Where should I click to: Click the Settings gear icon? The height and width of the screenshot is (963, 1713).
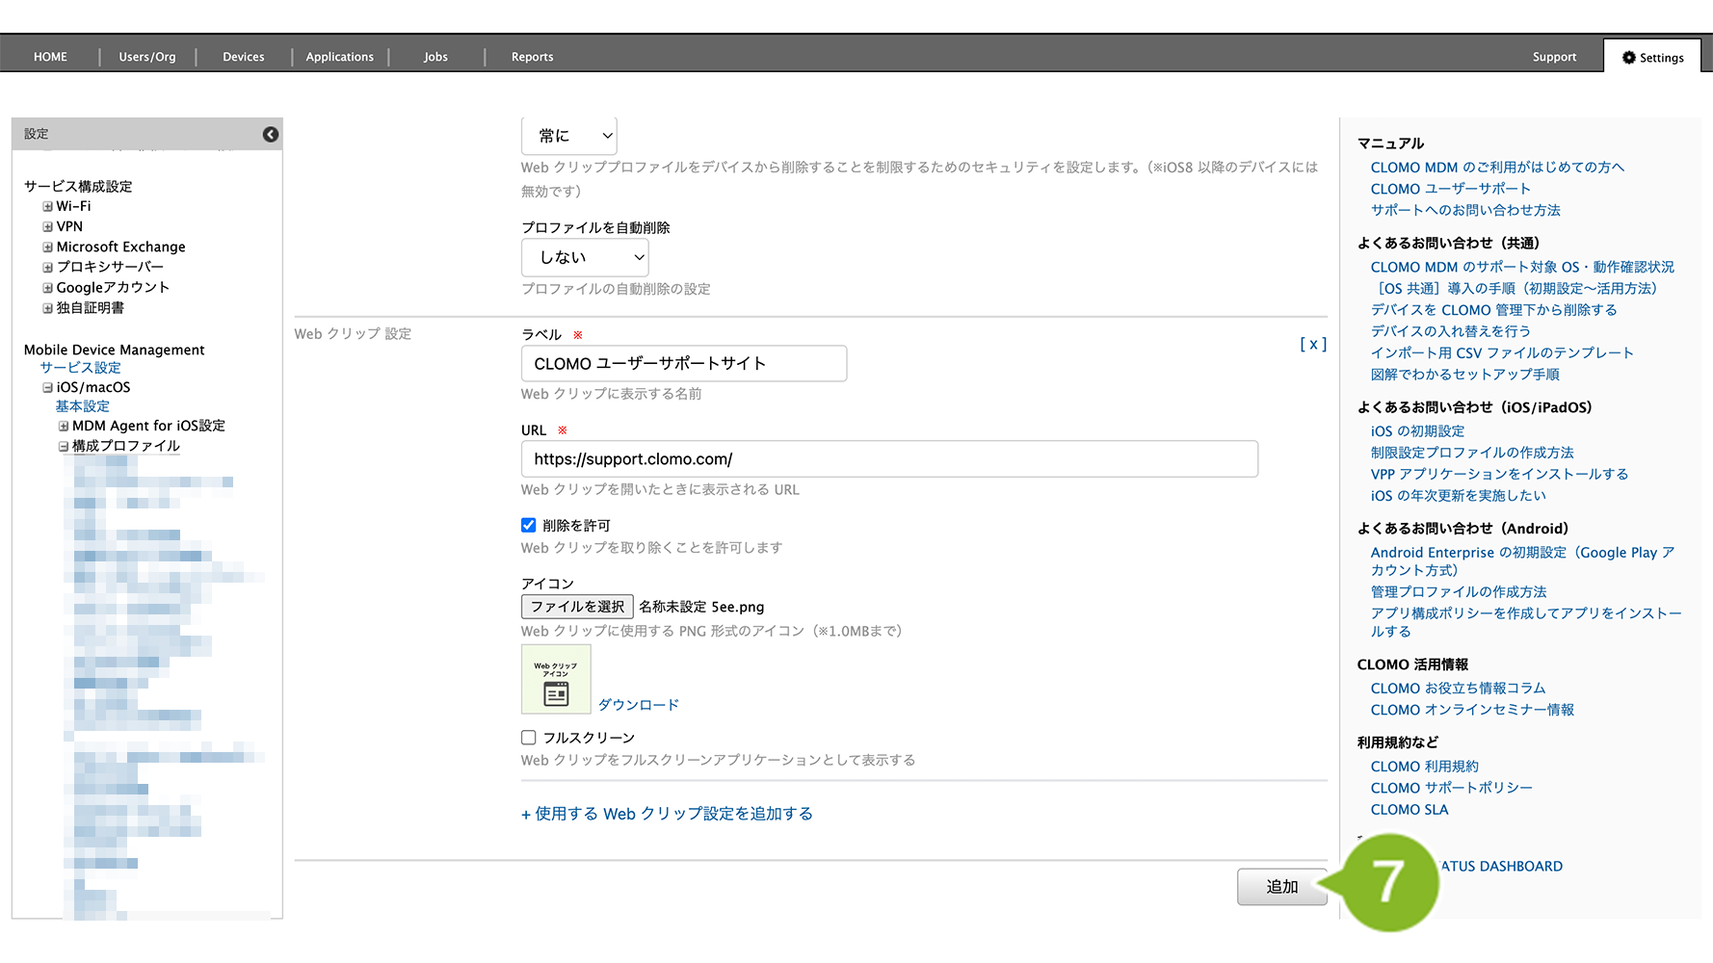pyautogui.click(x=1628, y=58)
